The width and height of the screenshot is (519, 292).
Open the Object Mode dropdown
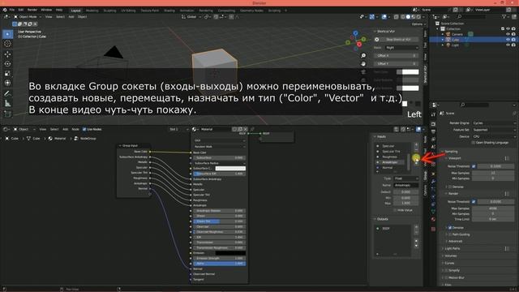pos(28,17)
